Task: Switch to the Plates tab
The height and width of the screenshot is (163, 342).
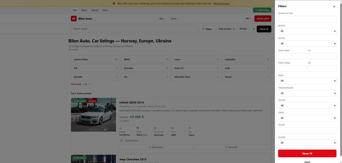Action: [x=84, y=10]
